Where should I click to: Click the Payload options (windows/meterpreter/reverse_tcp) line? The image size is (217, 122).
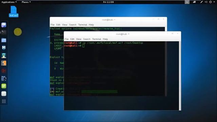tap(86, 28)
